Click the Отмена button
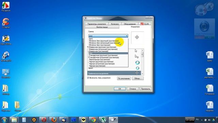This screenshot has height=123, width=218. pyautogui.click(x=133, y=89)
